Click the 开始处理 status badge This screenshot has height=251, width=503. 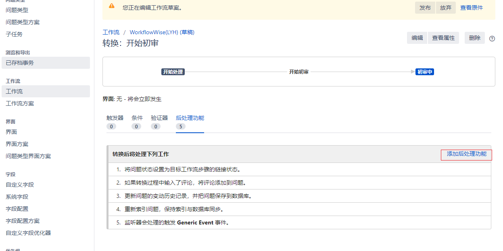(x=173, y=72)
